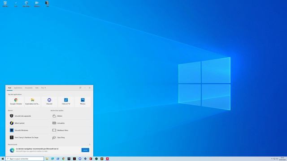The image size is (287, 161).
Task: Click the Microsoft Edge recommendation icon
Action: (12, 150)
